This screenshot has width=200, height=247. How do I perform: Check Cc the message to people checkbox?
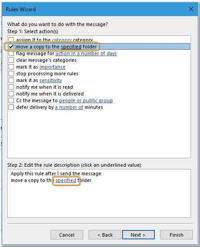11,100
